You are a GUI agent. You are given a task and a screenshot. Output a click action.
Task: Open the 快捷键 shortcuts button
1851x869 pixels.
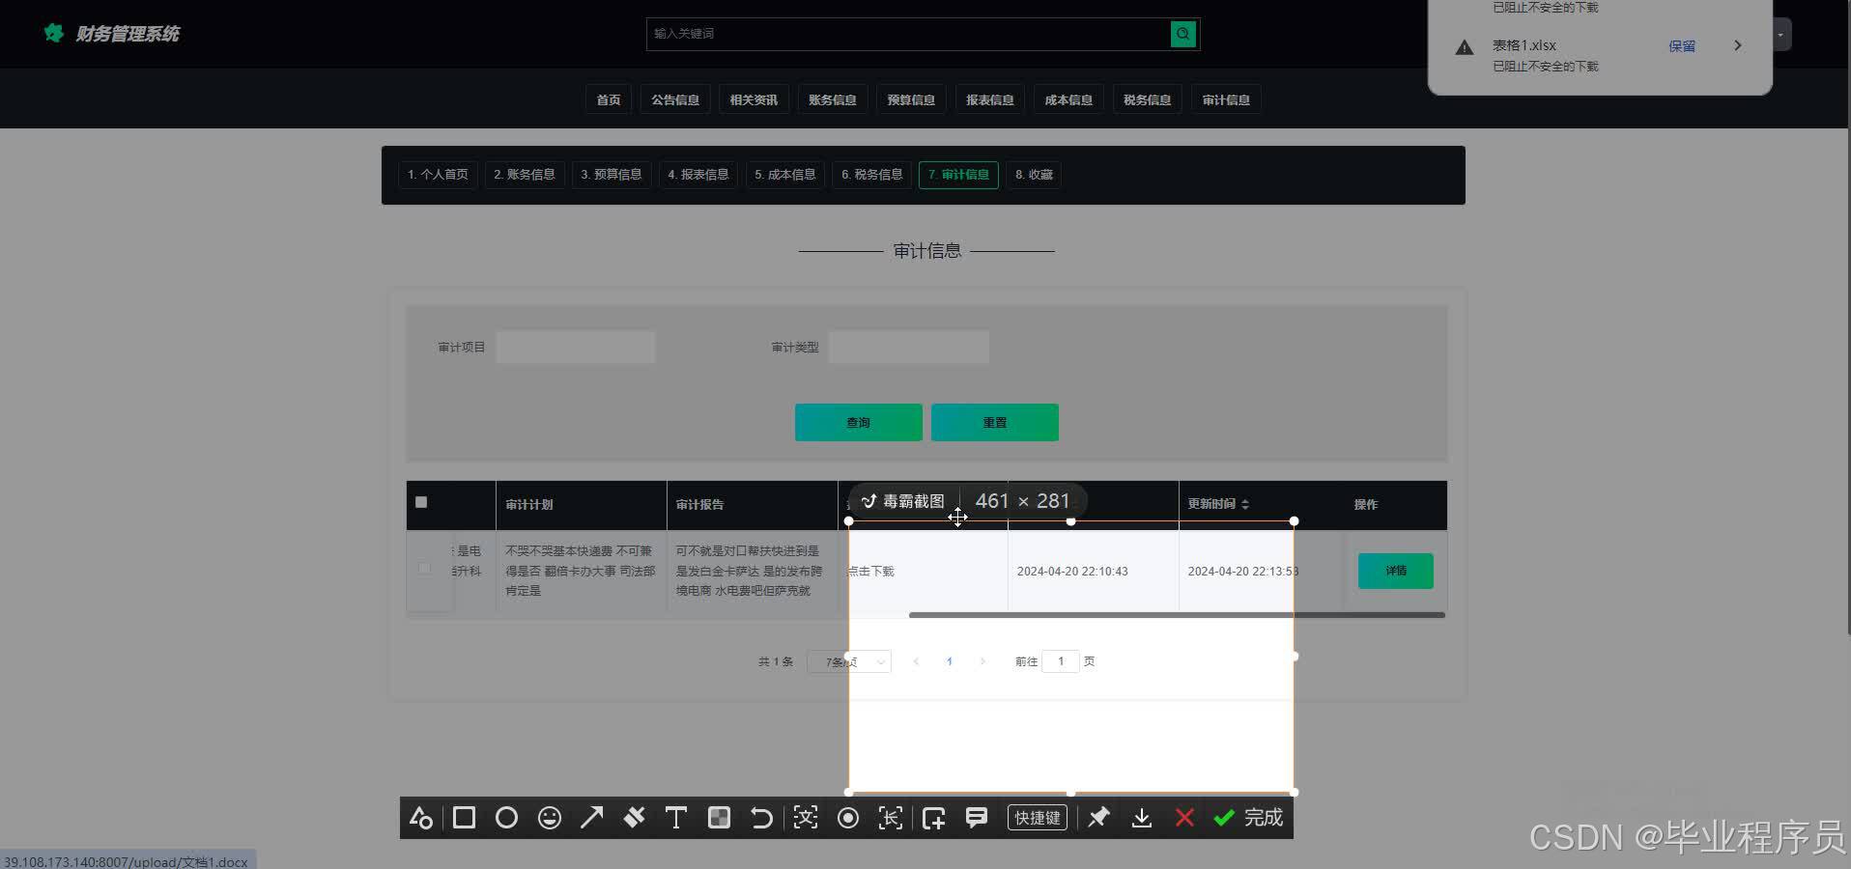[1038, 818]
